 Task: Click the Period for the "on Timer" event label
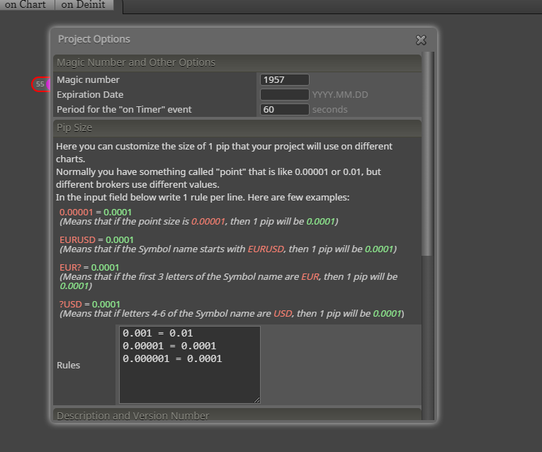(x=124, y=110)
